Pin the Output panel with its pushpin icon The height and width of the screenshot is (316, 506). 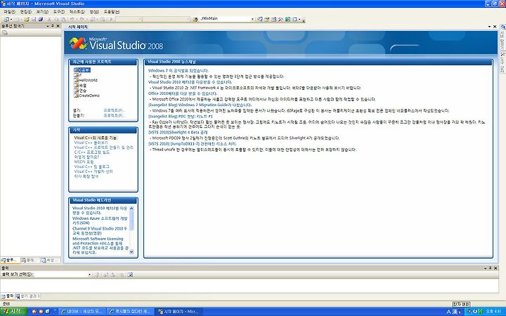[x=491, y=268]
